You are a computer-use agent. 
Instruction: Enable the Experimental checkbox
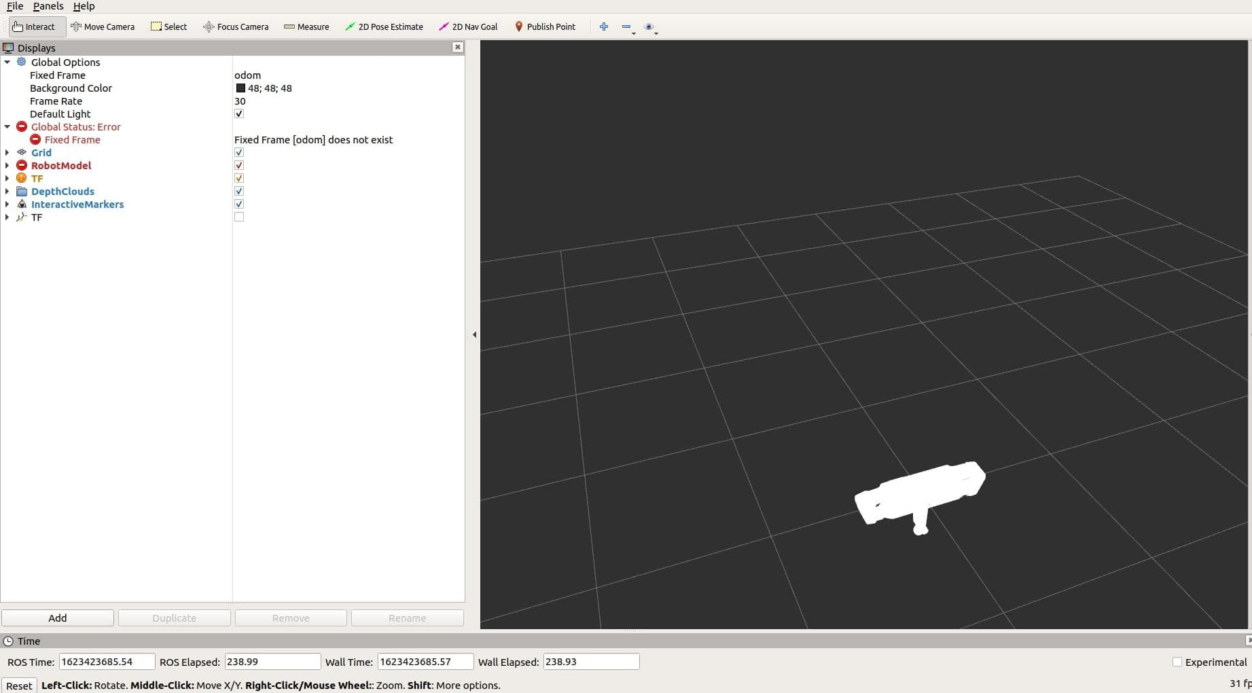pos(1177,662)
